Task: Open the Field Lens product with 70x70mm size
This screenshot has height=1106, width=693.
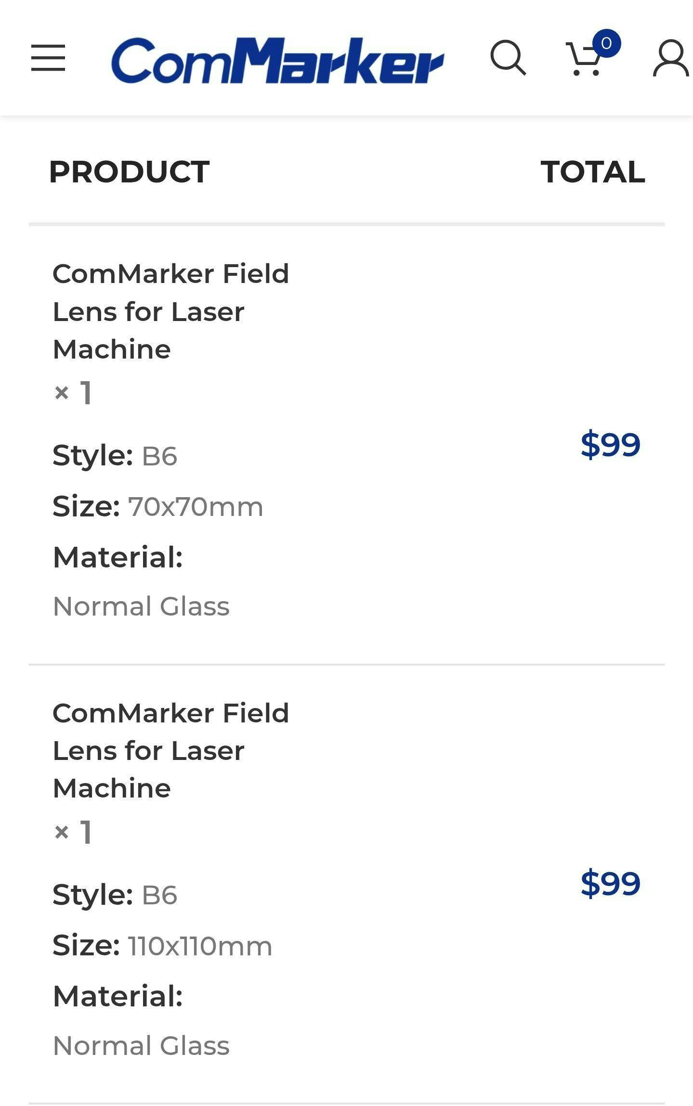Action: point(170,311)
